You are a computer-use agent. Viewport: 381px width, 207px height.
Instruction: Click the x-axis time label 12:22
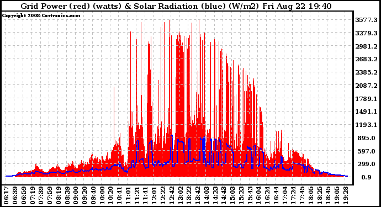pos(163,195)
